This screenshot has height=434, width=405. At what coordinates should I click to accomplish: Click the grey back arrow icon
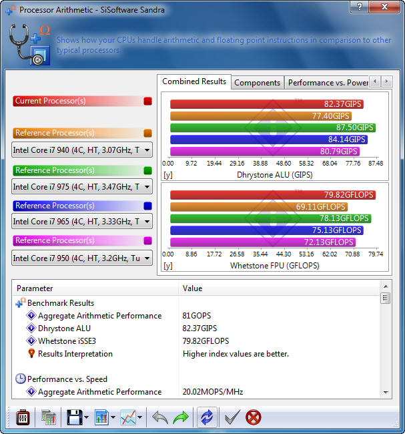[x=160, y=417]
